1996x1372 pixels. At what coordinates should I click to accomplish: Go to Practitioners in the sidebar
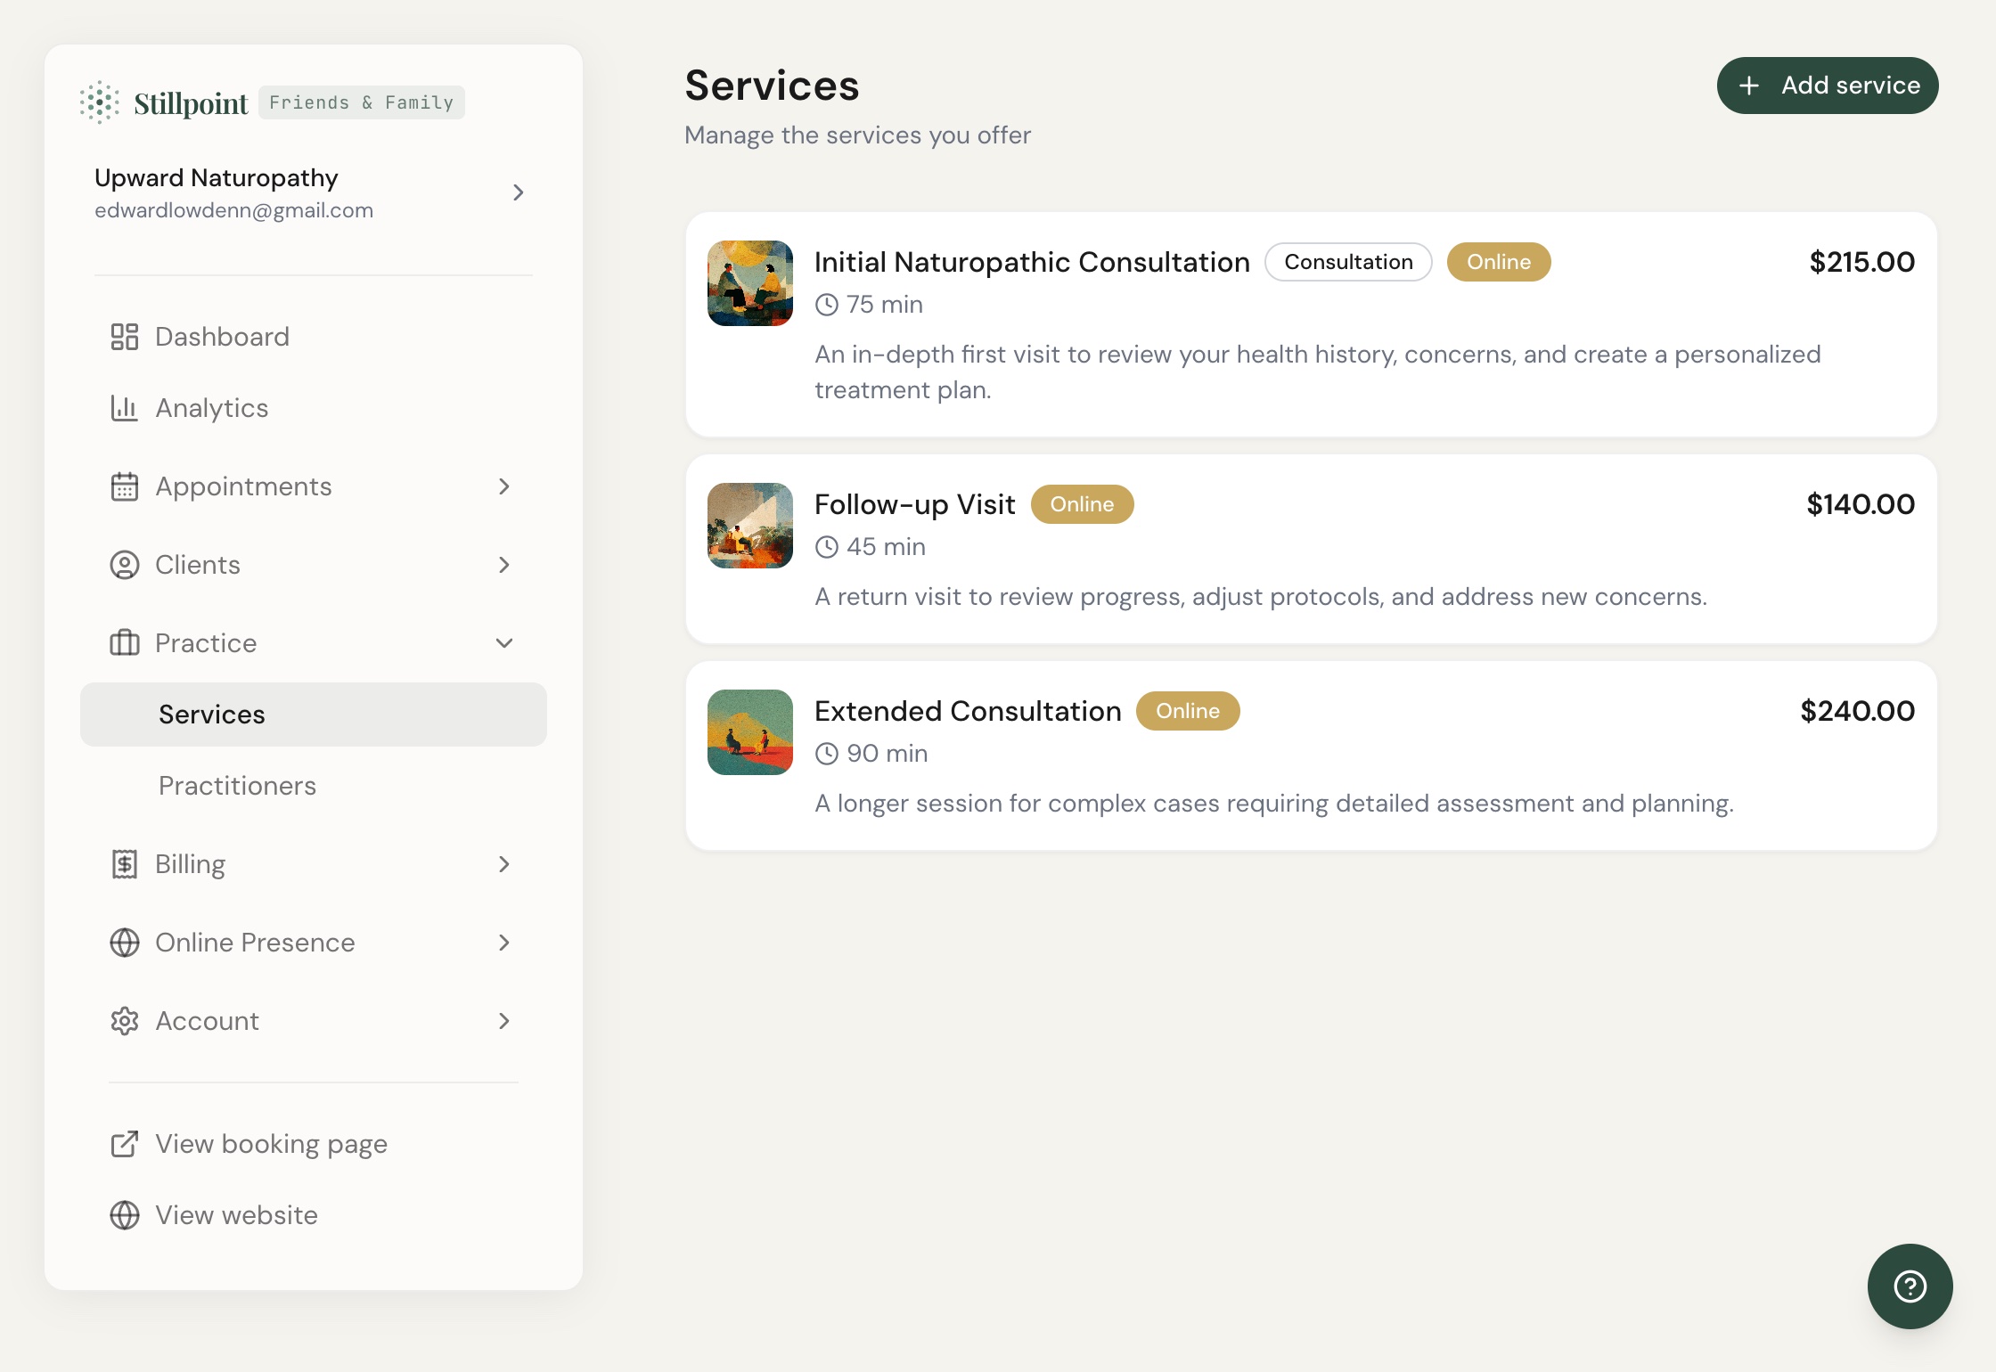coord(237,786)
